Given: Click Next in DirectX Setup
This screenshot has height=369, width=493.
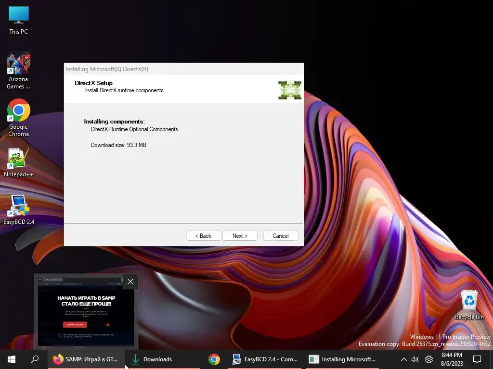Looking at the screenshot, I should pos(240,236).
